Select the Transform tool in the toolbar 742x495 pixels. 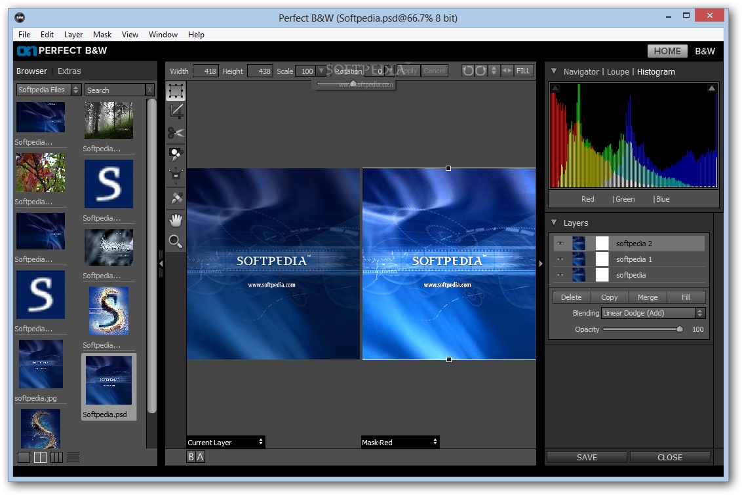176,91
